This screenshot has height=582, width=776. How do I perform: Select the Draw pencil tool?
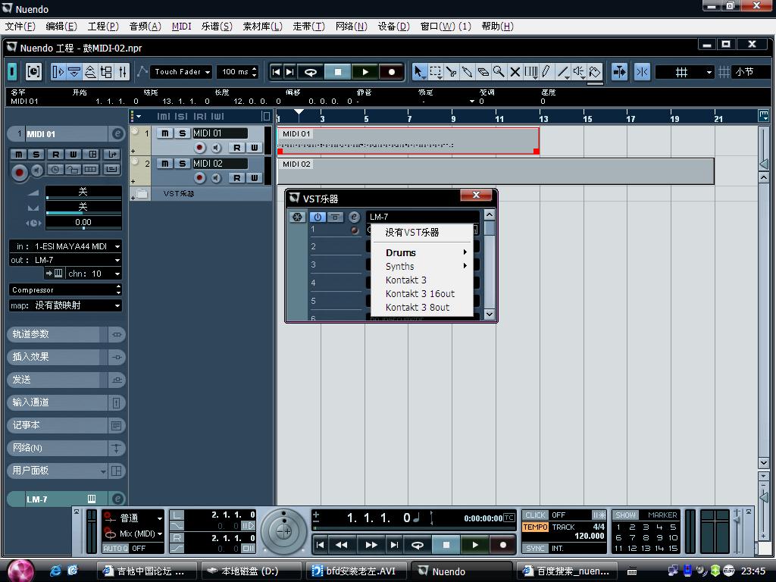(x=546, y=72)
